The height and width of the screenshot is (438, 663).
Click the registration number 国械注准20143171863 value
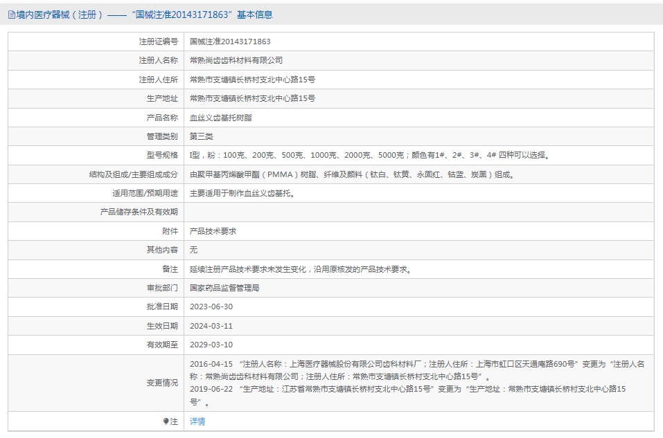coord(230,42)
